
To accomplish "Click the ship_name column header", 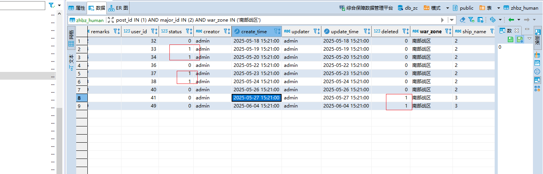I will [473, 31].
